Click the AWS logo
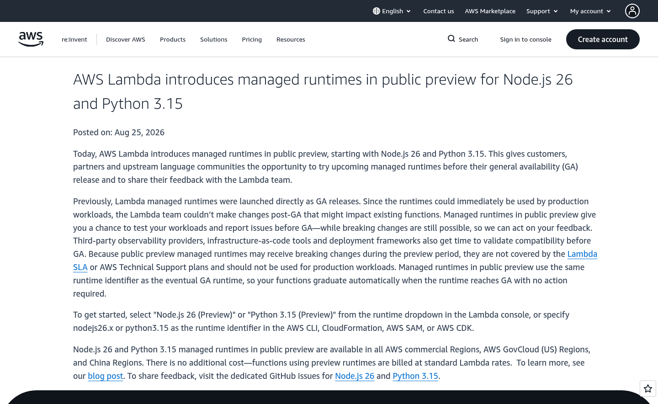This screenshot has height=404, width=658. pos(31,39)
